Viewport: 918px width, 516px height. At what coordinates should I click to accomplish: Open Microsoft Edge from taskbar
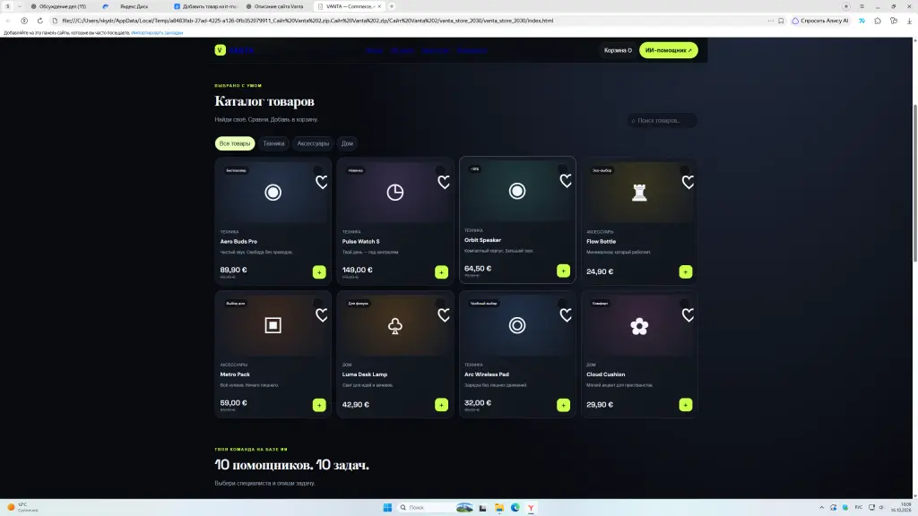click(x=515, y=507)
